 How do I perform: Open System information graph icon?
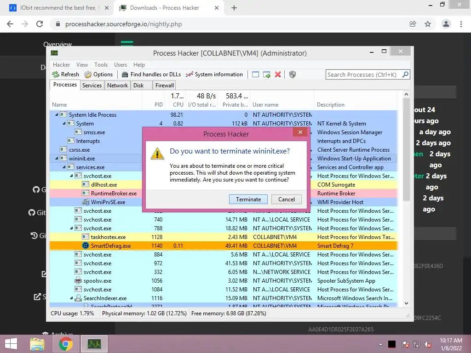click(x=189, y=74)
